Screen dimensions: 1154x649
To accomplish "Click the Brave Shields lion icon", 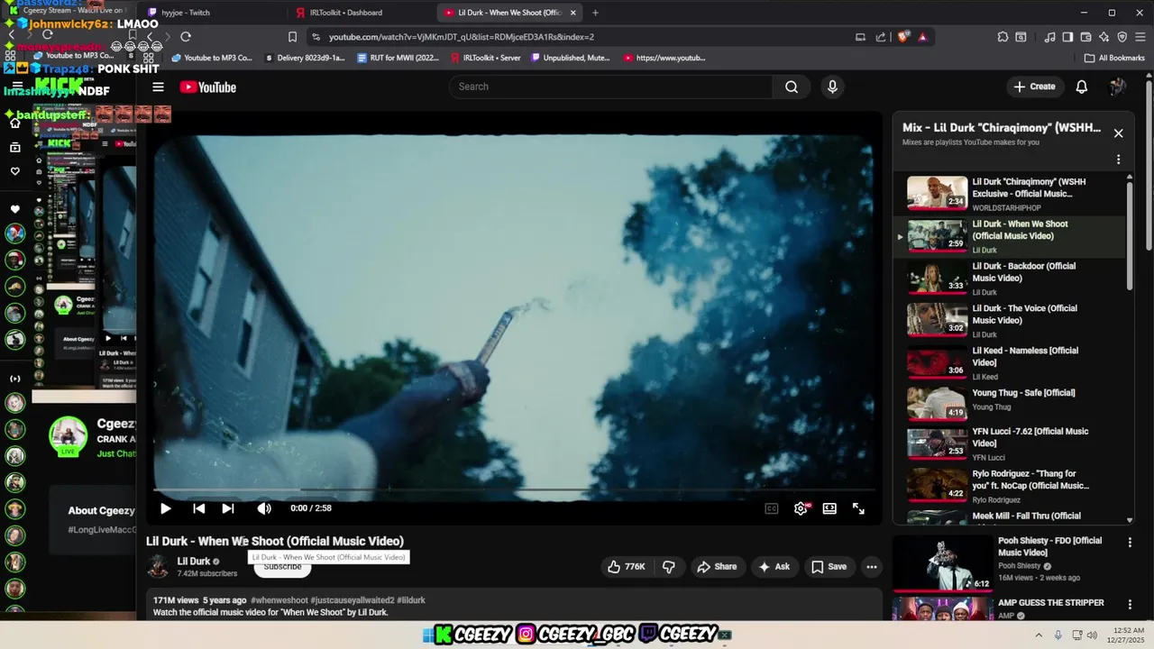I will click(904, 37).
